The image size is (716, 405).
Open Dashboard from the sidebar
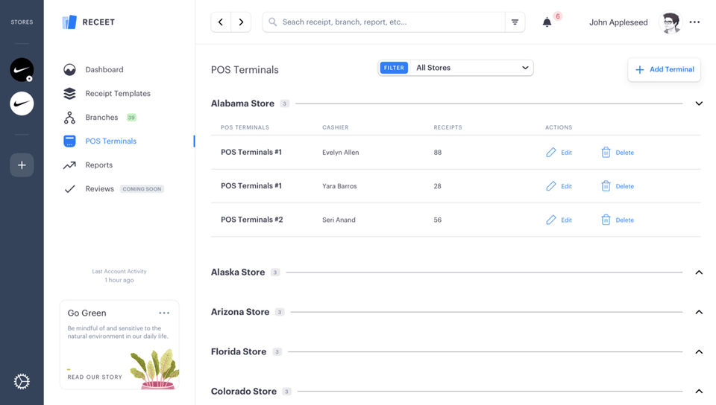[x=104, y=70]
